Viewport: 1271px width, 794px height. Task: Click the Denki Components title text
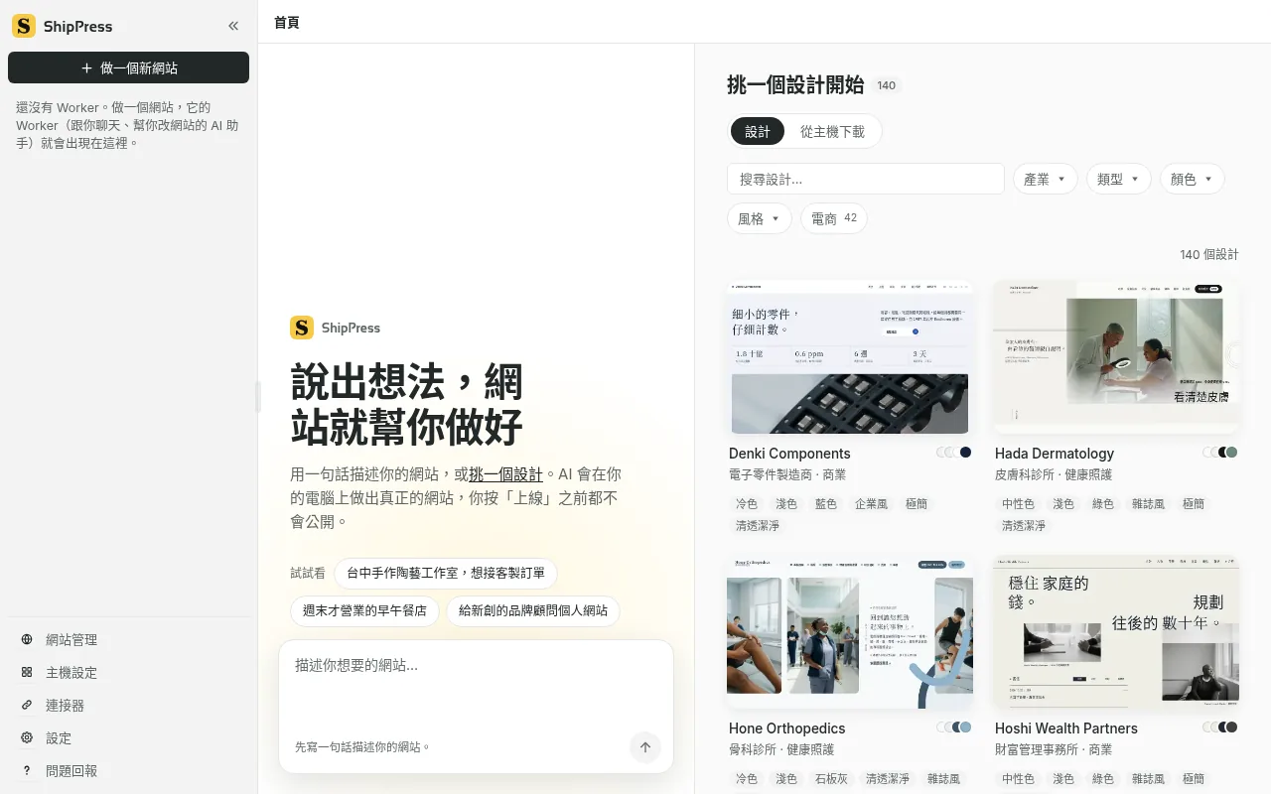point(789,454)
